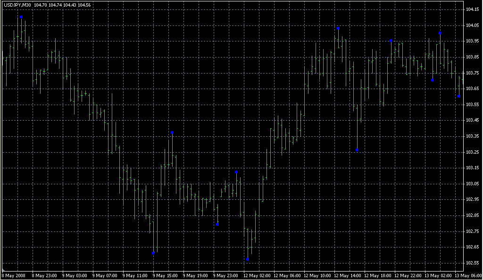Select the blue low marker near 103.70
The image size is (483, 280).
pyautogui.click(x=433, y=80)
